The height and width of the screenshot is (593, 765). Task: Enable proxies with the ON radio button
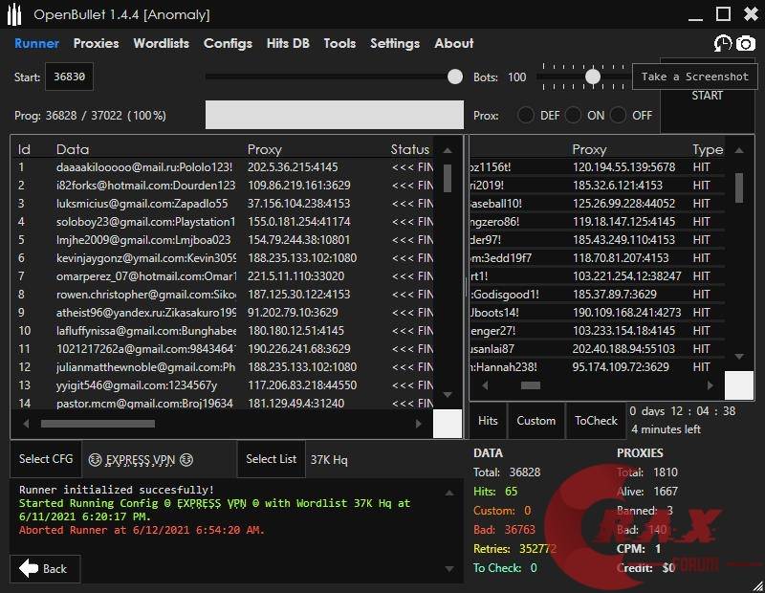[x=575, y=115]
